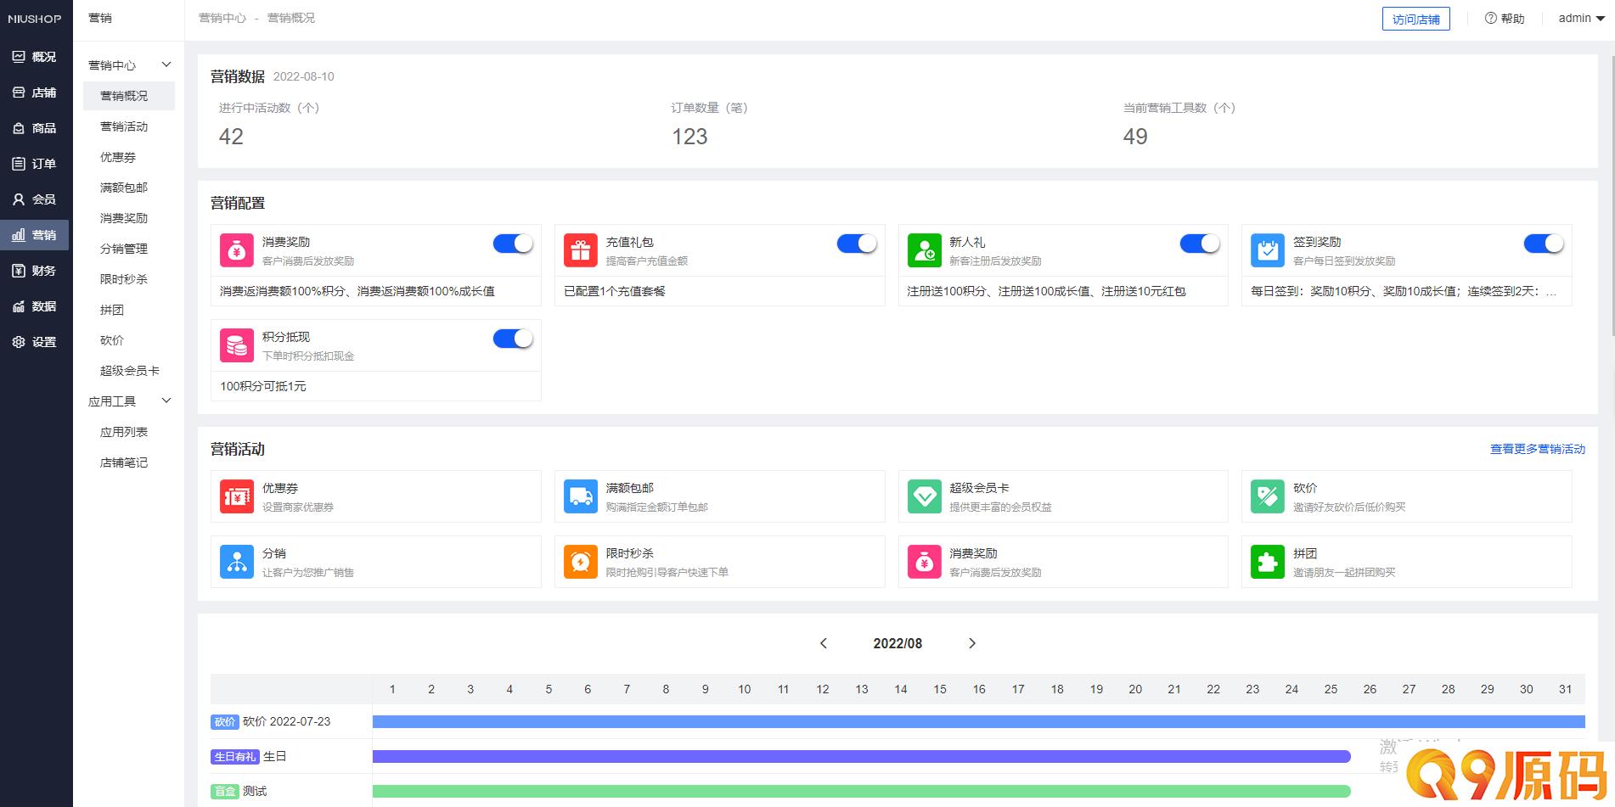Click the blue 砍价 timeline bar
Screen dimensions: 1615x807
click(x=978, y=721)
